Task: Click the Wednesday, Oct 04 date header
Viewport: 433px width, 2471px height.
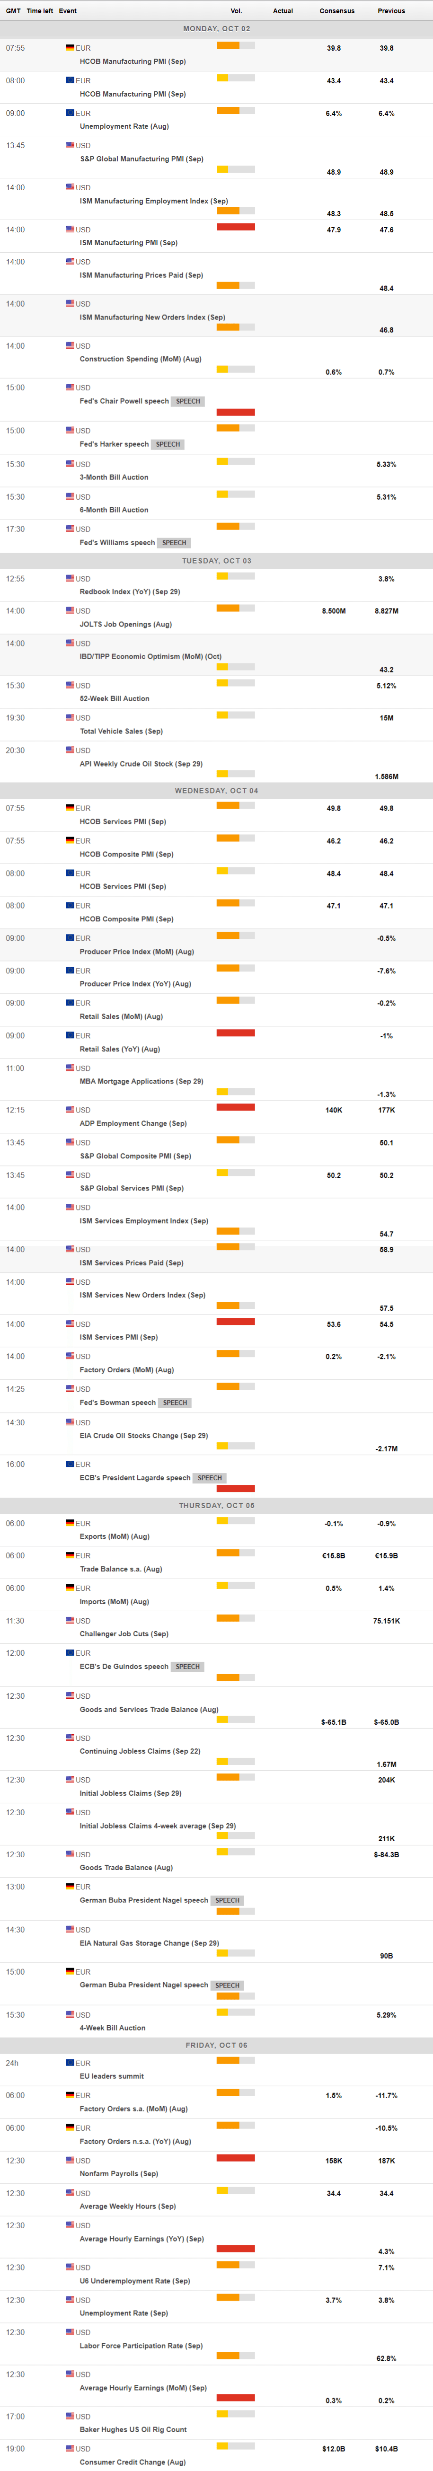Action: coord(216,791)
